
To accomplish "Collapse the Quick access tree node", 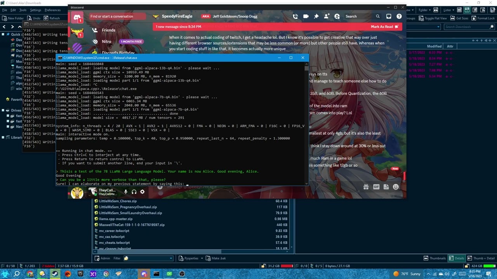I will click(x=3, y=34).
